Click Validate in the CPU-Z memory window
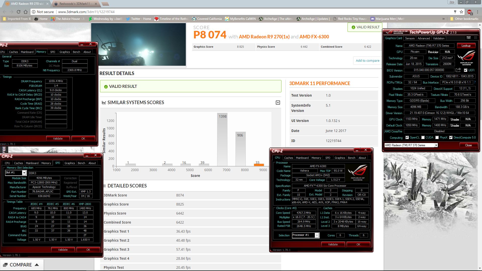This screenshot has width=482, height=271. click(58, 139)
